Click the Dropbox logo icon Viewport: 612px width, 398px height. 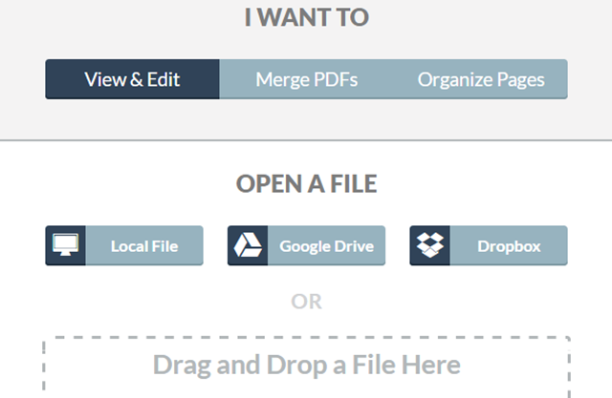(x=429, y=245)
